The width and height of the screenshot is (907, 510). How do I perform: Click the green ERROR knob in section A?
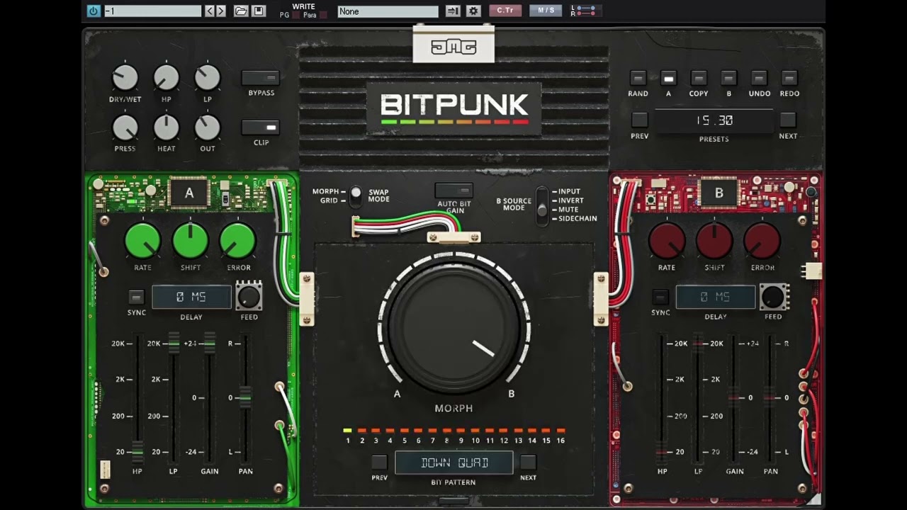coord(238,241)
